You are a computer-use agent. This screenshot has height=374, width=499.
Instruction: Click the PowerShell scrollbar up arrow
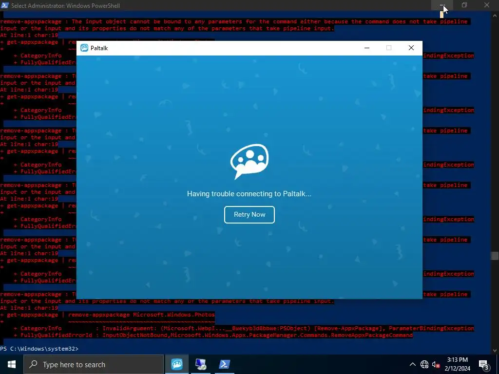[495, 15]
